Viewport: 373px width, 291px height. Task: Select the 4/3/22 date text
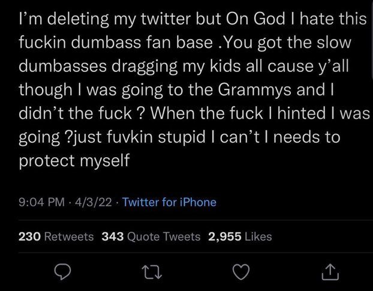pyautogui.click(x=92, y=202)
